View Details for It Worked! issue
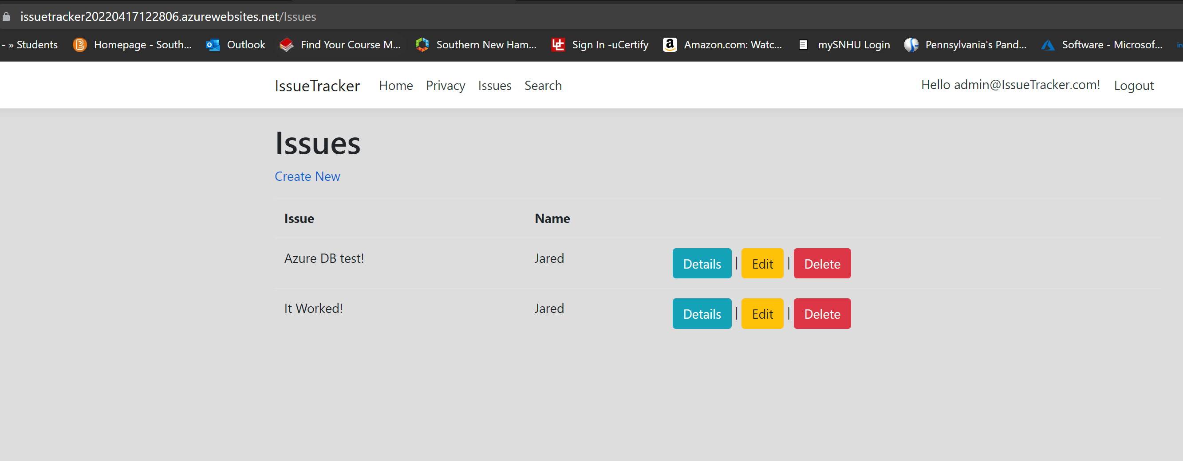Viewport: 1183px width, 461px height. tap(702, 314)
